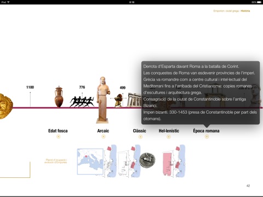Image resolution: width=263 pixels, height=197 pixels.
Task: Tap the golden Mycenaean mask image
Action: [x=6, y=106]
